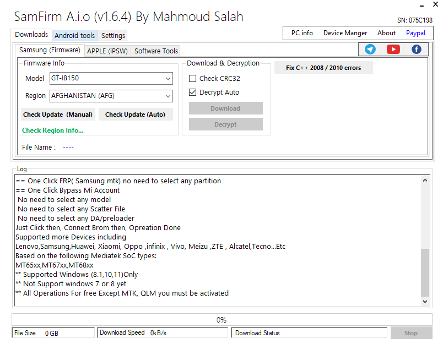Click log line 'One Click Bypass Mi Account'
This screenshot has height=349, width=443.
point(73,190)
